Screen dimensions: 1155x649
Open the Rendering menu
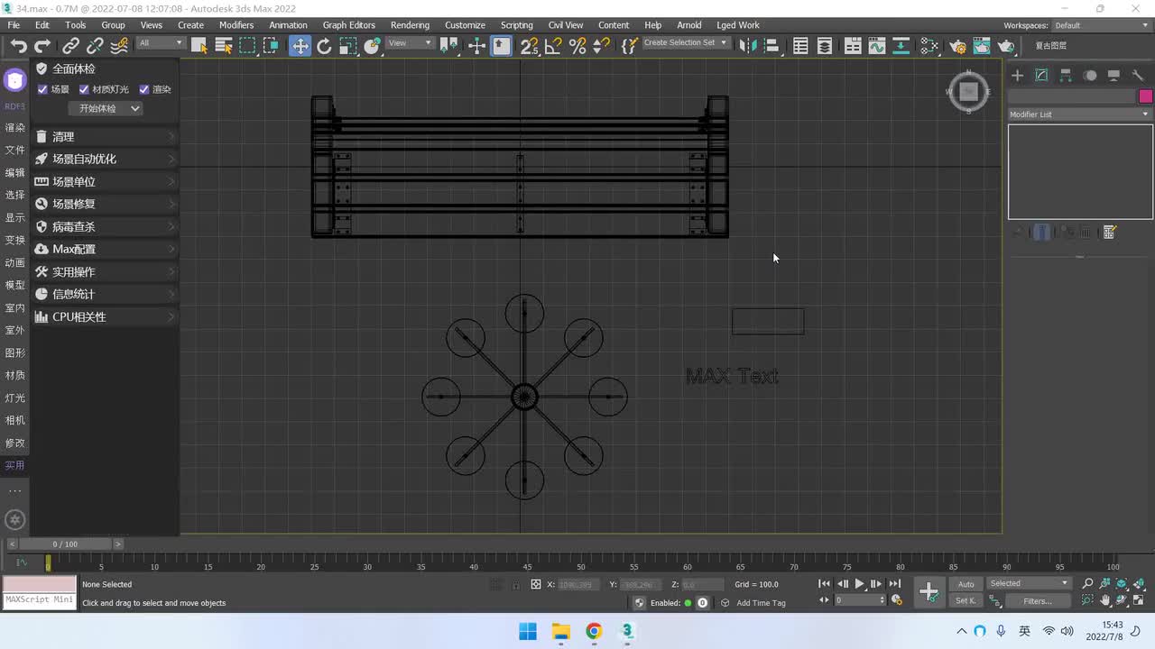(x=410, y=25)
